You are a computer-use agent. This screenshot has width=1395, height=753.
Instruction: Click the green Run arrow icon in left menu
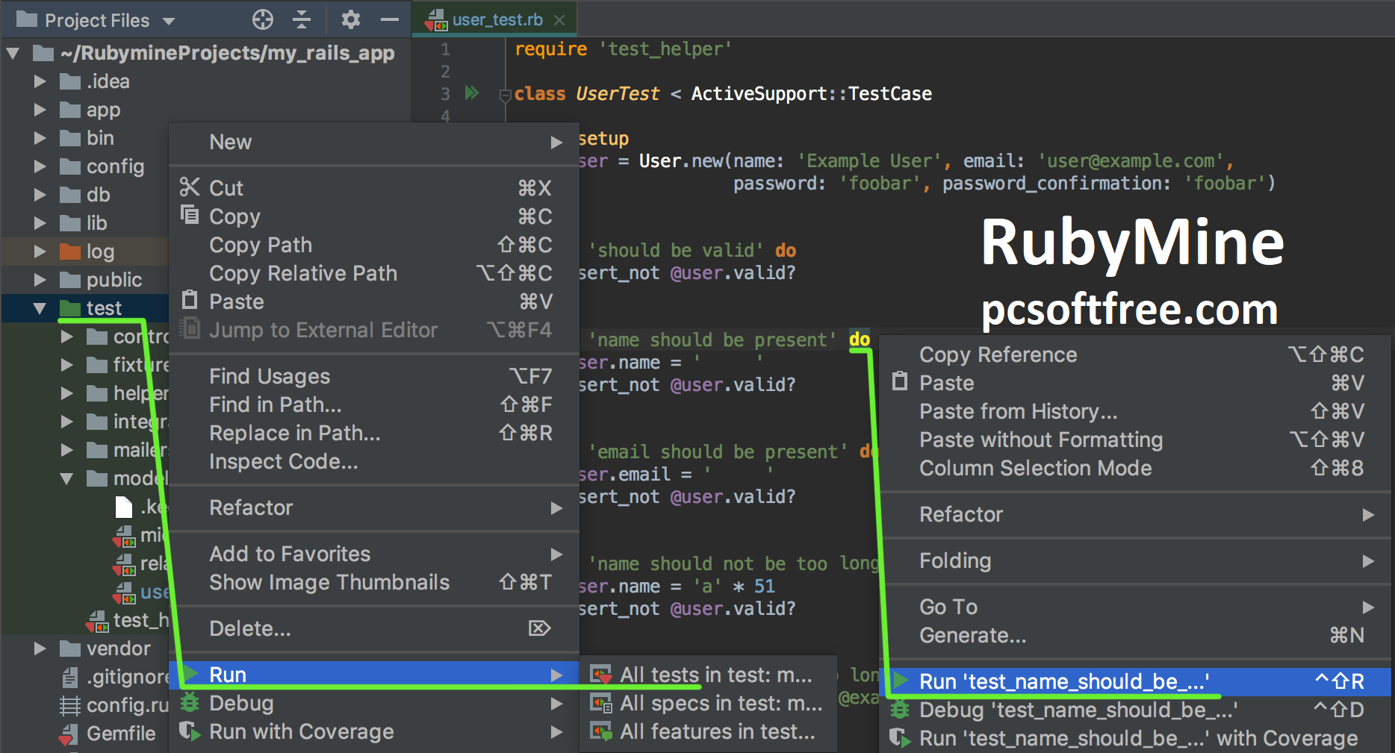(x=190, y=675)
